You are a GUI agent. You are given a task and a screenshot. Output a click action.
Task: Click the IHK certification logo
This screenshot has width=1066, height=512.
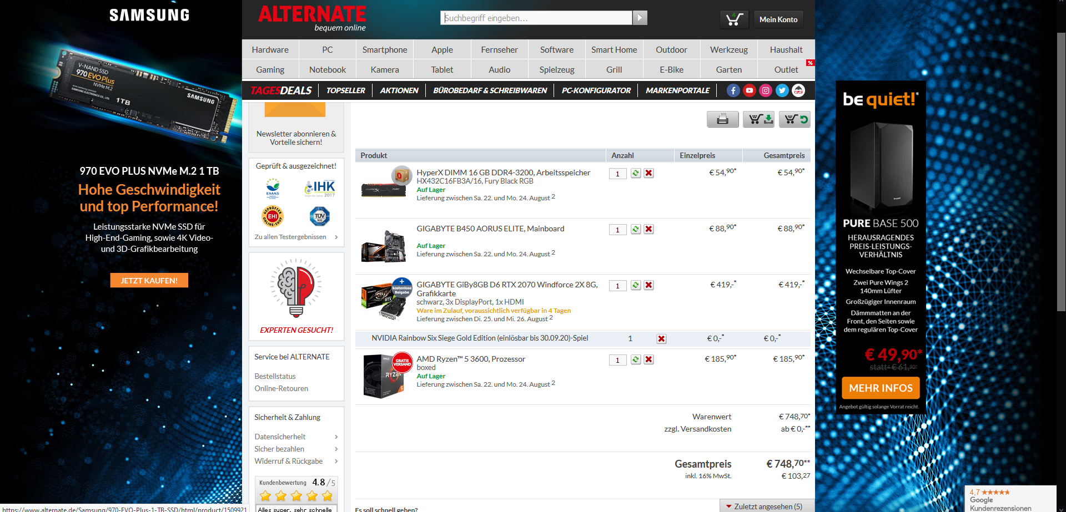[x=320, y=189]
